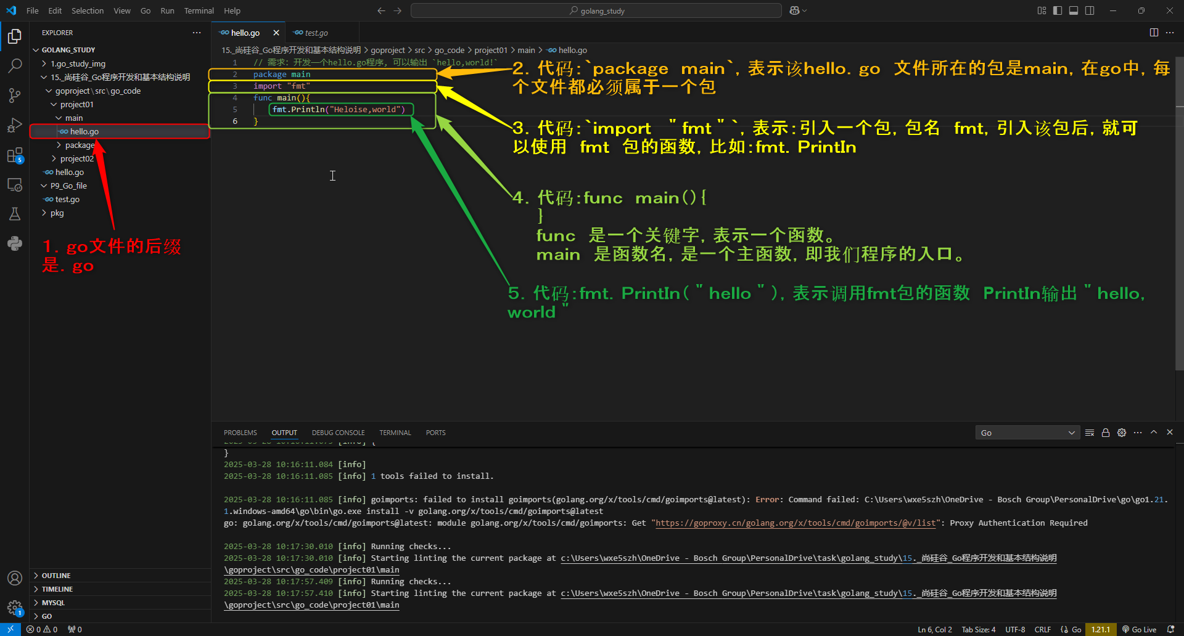
Task: Expand the OUTLINE section
Action: click(x=120, y=576)
